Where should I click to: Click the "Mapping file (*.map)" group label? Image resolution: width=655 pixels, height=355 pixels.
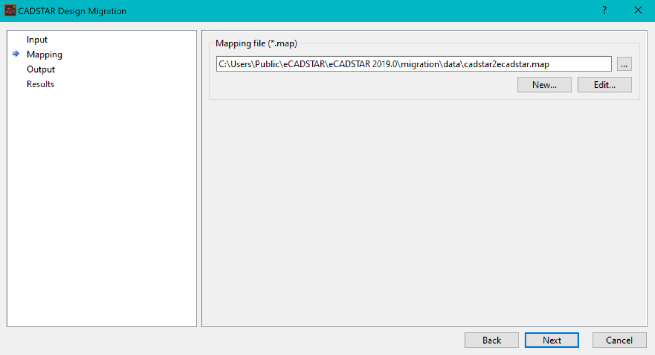pos(257,43)
